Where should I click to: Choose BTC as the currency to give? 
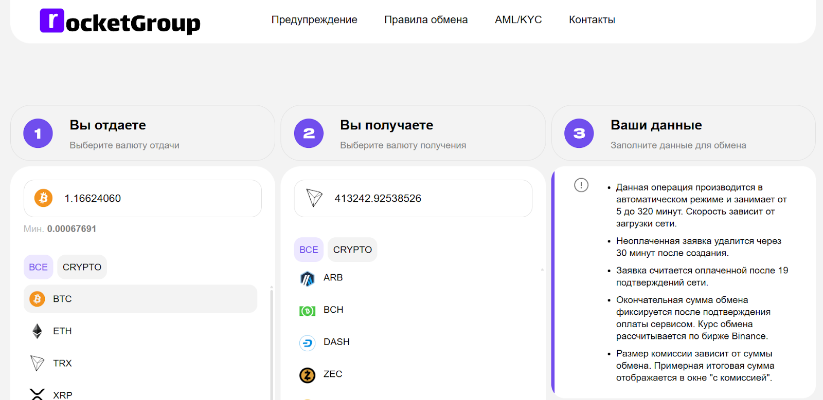point(140,299)
